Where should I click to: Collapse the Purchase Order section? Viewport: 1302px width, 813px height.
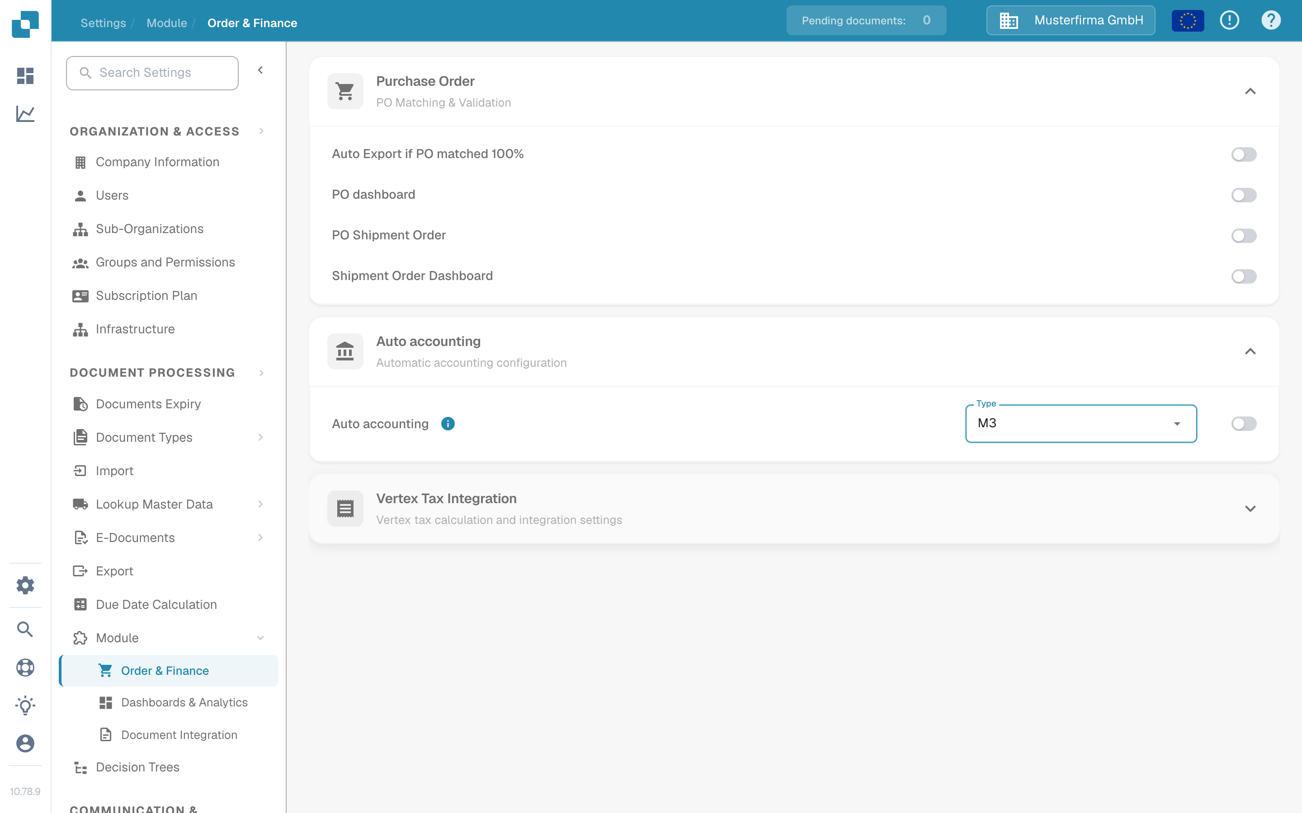[1250, 91]
